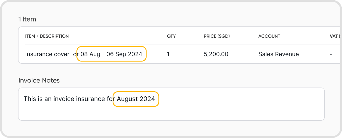Click the PRICE (SGD) column header

(217, 36)
